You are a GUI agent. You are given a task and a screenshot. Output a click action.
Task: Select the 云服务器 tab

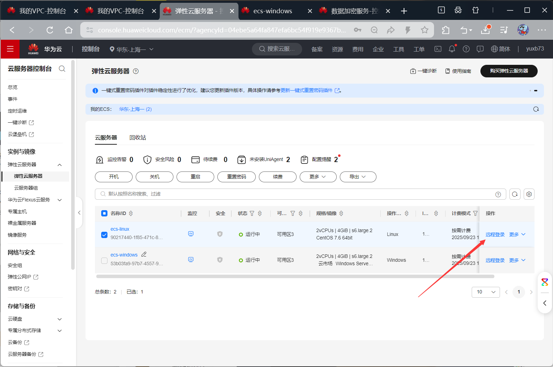106,138
